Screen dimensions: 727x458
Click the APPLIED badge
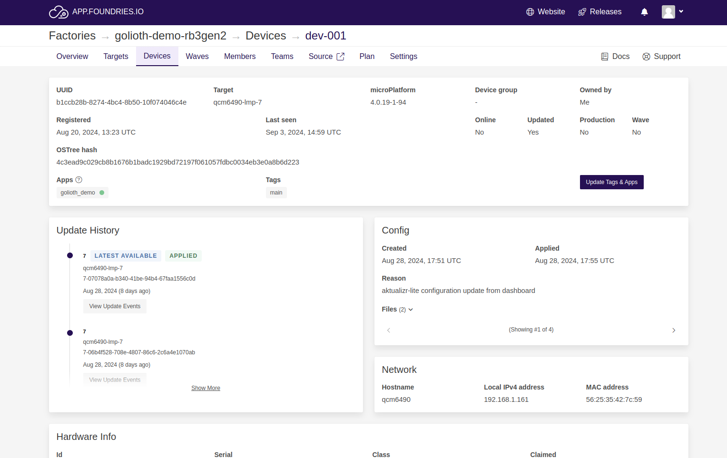pyautogui.click(x=183, y=256)
